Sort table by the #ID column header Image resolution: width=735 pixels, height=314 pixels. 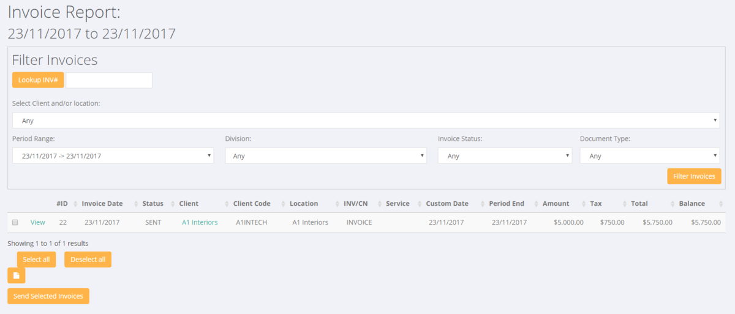coord(61,204)
